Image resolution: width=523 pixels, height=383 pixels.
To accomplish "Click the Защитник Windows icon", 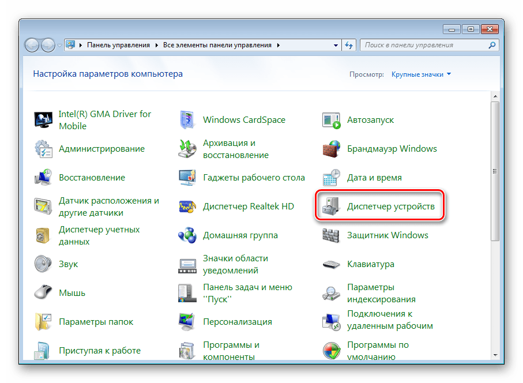I will pyautogui.click(x=332, y=235).
